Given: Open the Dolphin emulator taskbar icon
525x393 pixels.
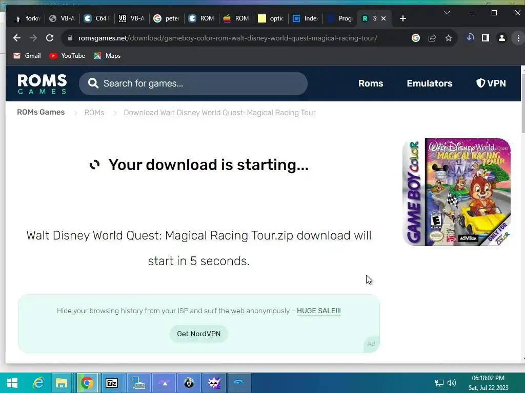Looking at the screenshot, I should tap(239, 383).
